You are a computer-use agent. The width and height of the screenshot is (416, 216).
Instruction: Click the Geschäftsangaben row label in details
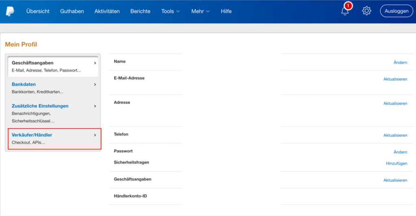tap(132, 179)
